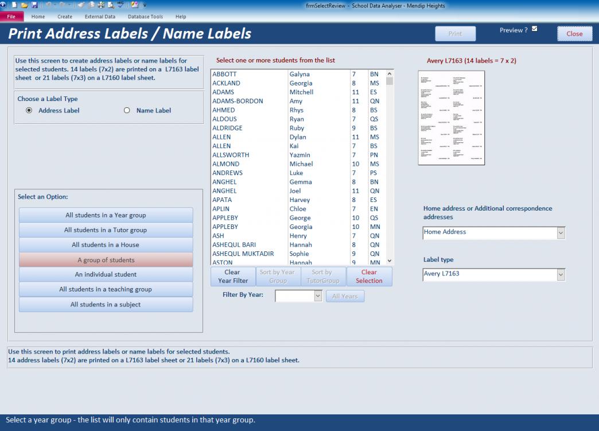The image size is (599, 431).
Task: Select student ALDOUS Ryan in the list
Action: (x=298, y=119)
